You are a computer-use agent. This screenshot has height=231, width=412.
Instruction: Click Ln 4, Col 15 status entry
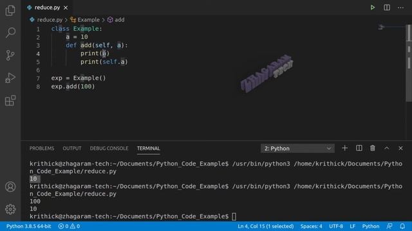coord(266,226)
